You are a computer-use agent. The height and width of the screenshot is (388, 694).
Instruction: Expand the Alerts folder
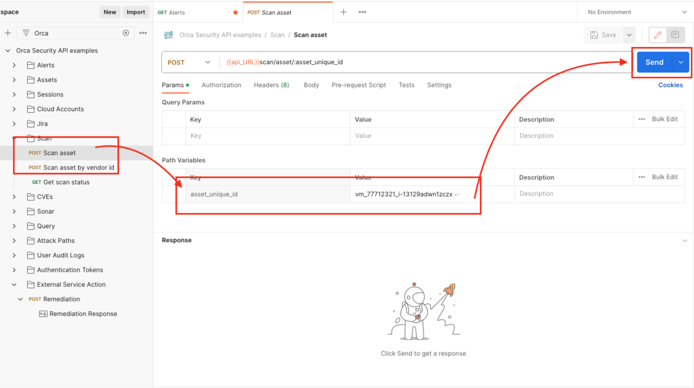14,65
